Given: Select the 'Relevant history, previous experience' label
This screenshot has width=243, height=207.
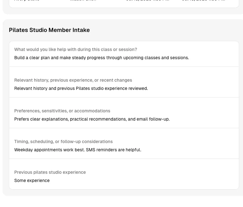Looking at the screenshot, I should [x=73, y=80].
